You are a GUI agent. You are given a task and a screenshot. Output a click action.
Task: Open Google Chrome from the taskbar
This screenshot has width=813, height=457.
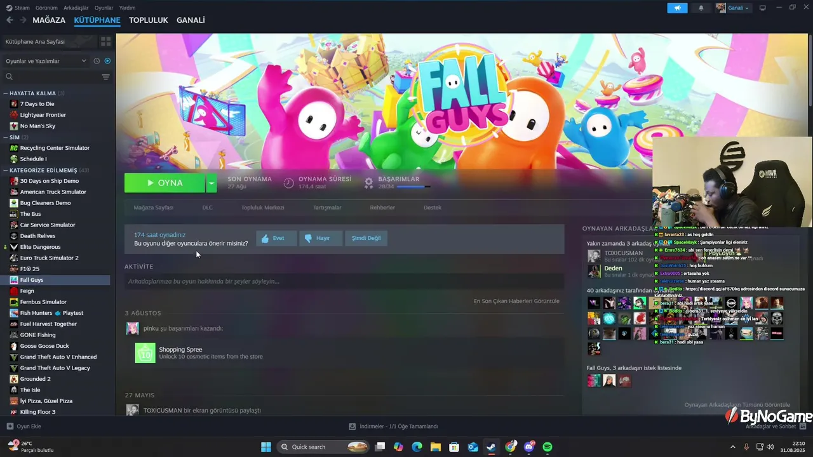[510, 447]
